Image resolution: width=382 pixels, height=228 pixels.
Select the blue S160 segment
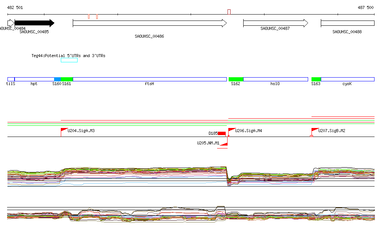pyautogui.click(x=57, y=79)
